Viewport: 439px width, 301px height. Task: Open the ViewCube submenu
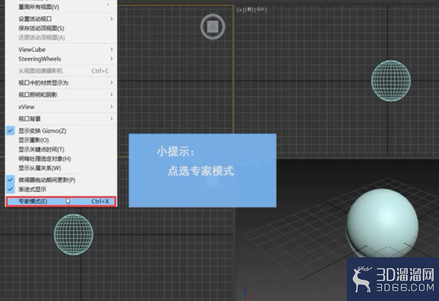(61, 50)
